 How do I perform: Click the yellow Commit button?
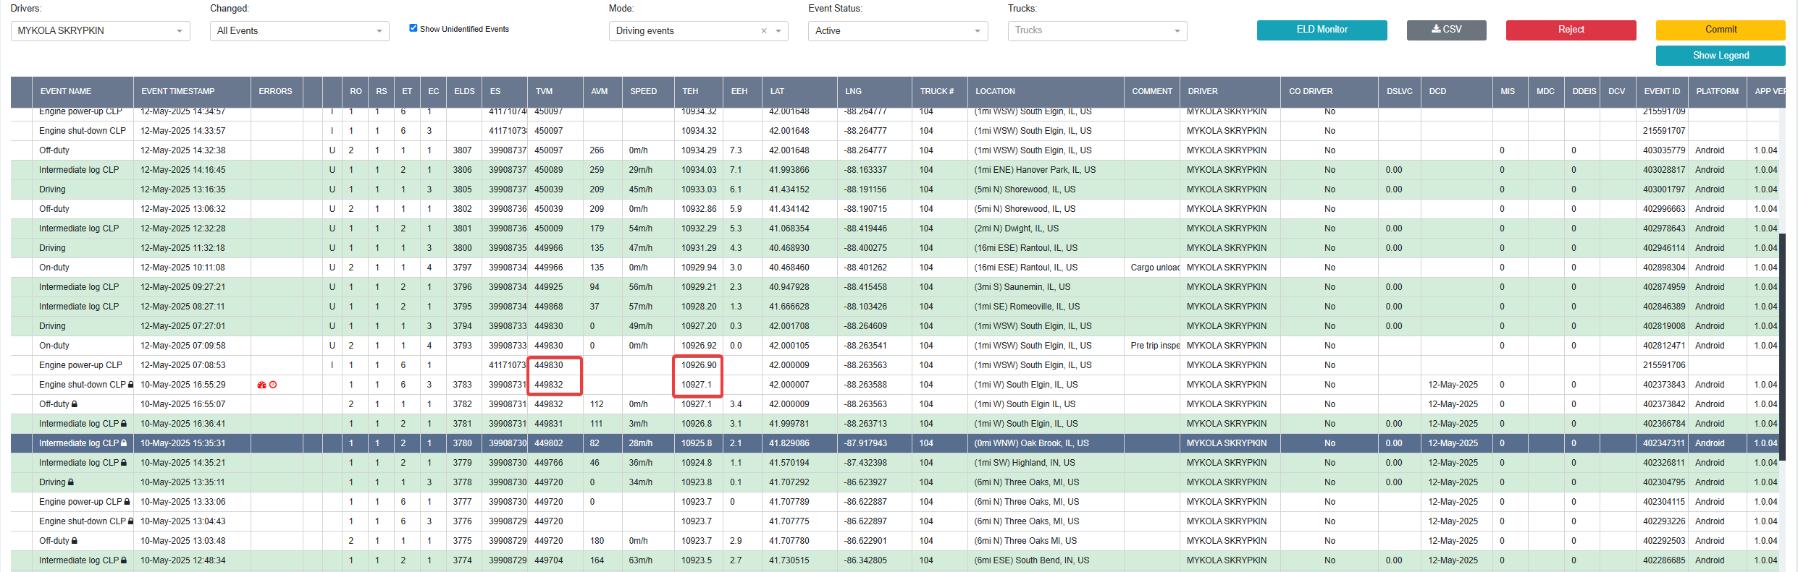pyautogui.click(x=1721, y=30)
